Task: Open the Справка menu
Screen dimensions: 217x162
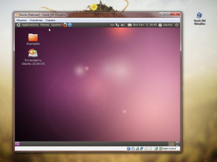Action: click(x=50, y=20)
